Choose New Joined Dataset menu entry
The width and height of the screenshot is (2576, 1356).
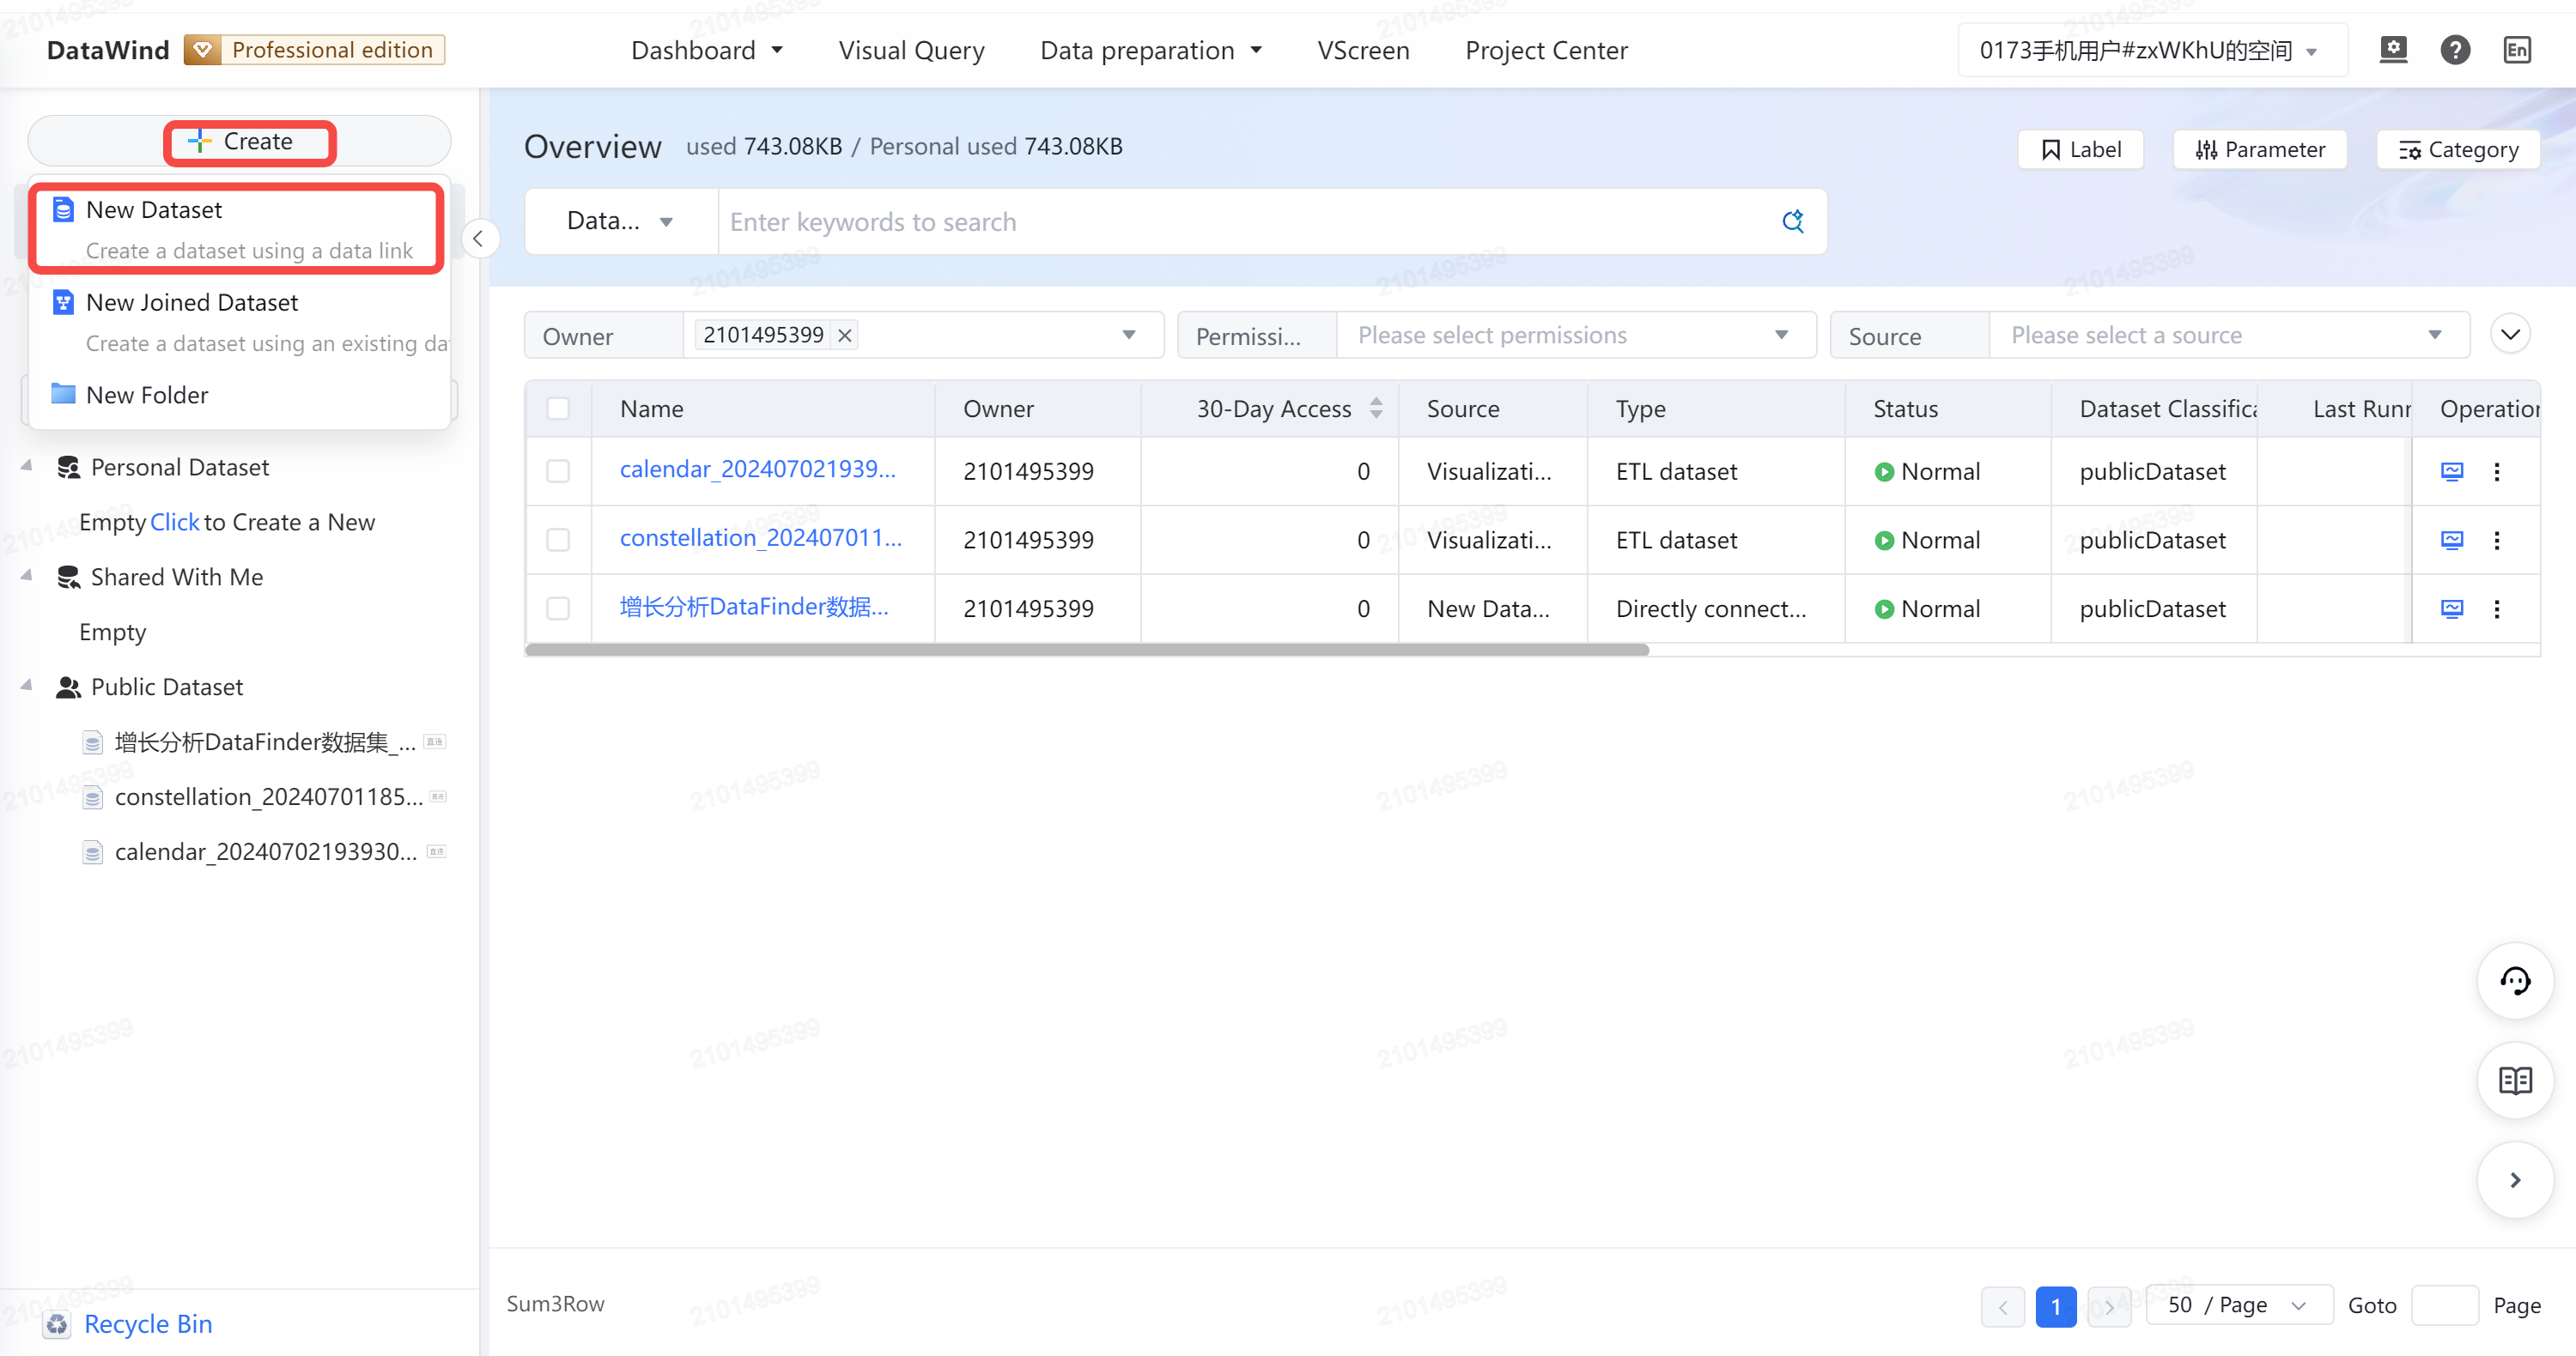[x=240, y=322]
